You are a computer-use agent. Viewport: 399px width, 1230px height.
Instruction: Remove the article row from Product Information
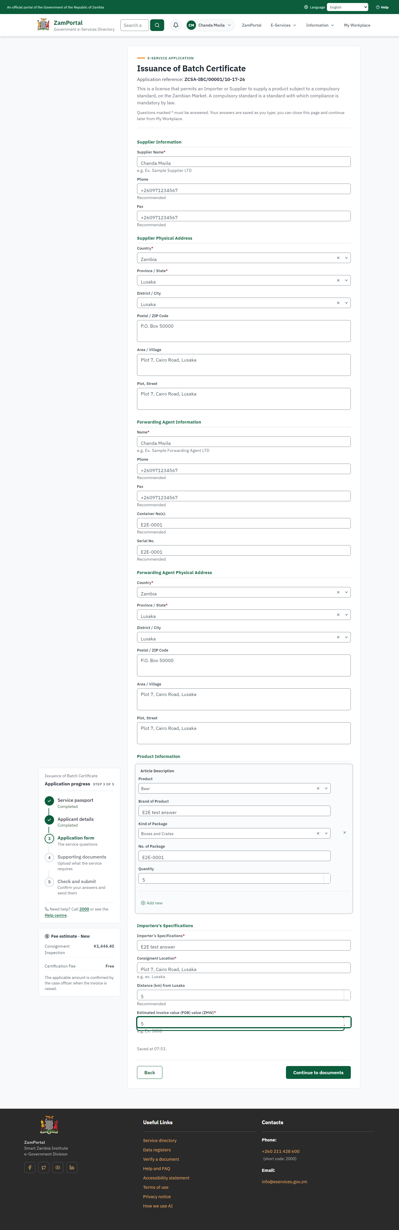[x=345, y=833]
